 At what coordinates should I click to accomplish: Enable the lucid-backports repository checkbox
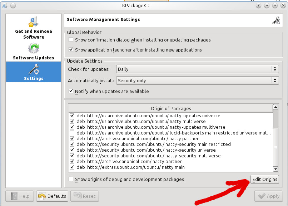(72, 133)
